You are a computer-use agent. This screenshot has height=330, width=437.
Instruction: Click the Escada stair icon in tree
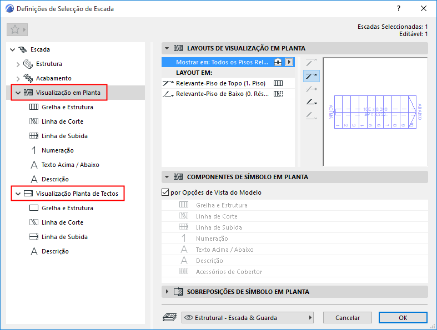[x=23, y=49]
